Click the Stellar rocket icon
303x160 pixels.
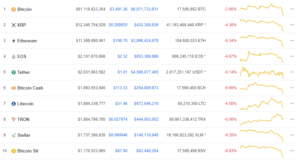click(x=14, y=135)
